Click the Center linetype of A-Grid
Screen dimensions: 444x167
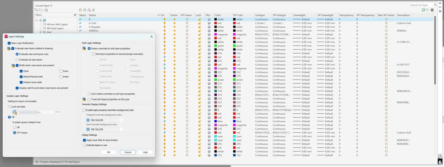click(x=260, y=23)
